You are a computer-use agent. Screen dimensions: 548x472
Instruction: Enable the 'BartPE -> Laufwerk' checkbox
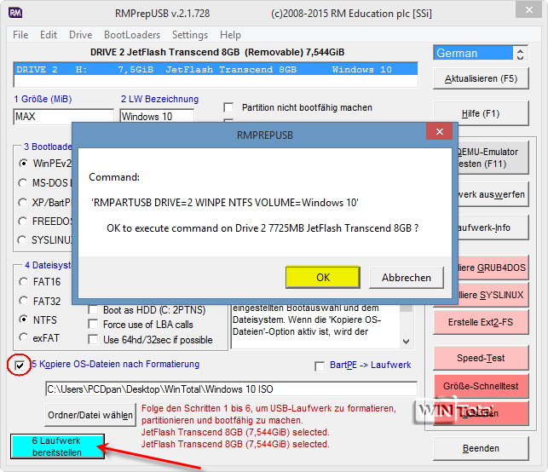(x=320, y=366)
